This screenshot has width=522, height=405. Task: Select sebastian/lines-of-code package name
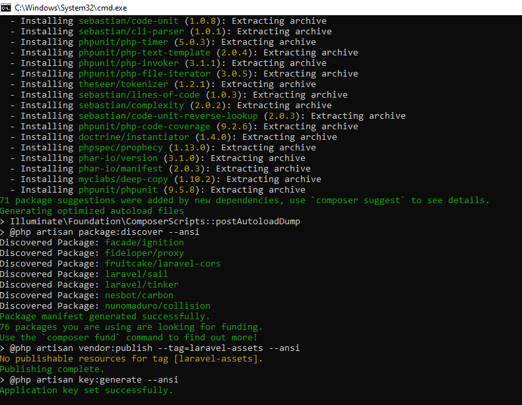139,95
